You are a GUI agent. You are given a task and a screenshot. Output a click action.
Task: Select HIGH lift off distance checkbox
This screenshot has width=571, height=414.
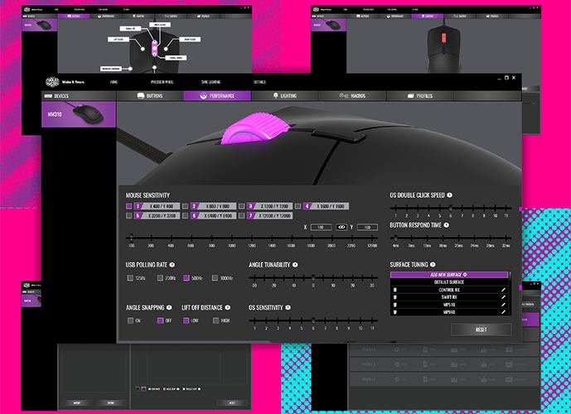coord(215,320)
